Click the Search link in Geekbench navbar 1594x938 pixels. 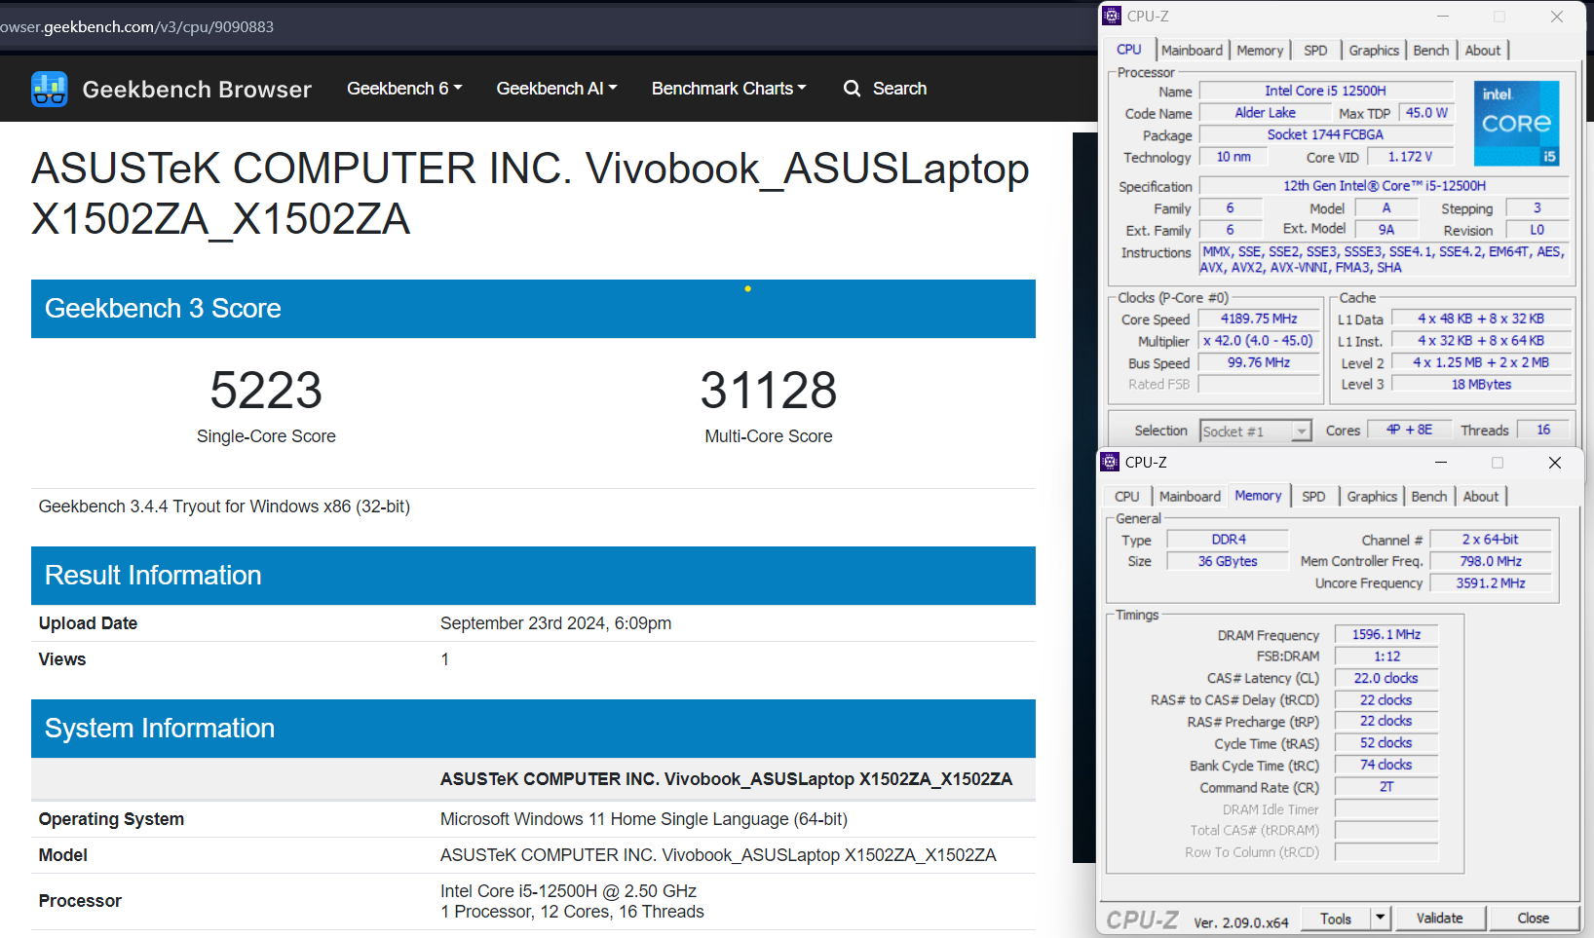click(x=899, y=89)
